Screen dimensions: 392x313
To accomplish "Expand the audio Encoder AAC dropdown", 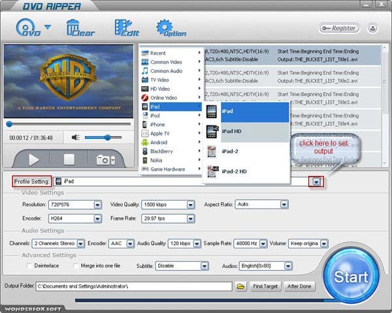I will tap(130, 244).
